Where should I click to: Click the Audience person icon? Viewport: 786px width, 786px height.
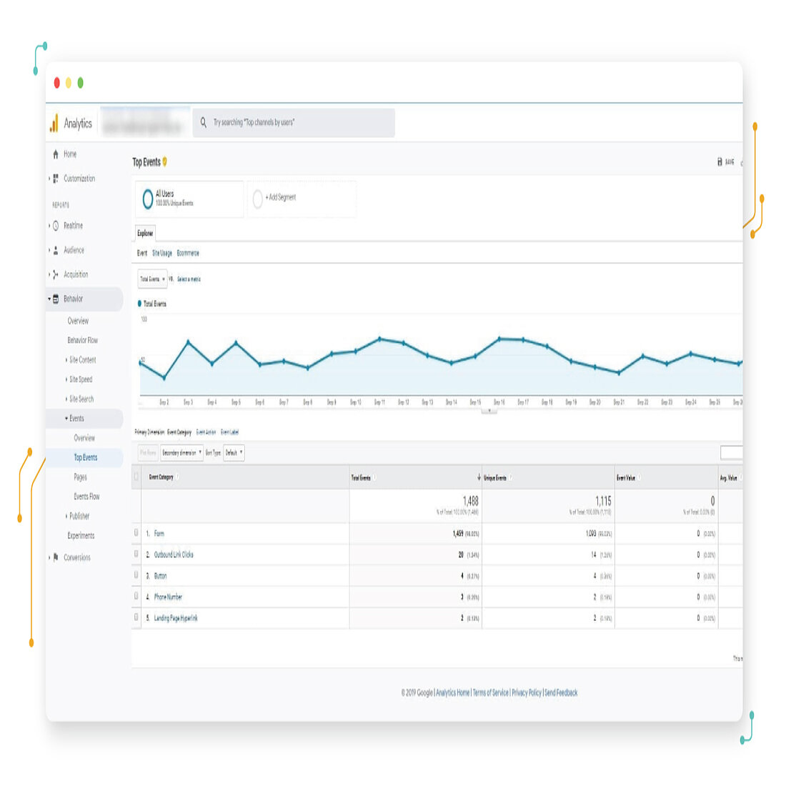56,250
